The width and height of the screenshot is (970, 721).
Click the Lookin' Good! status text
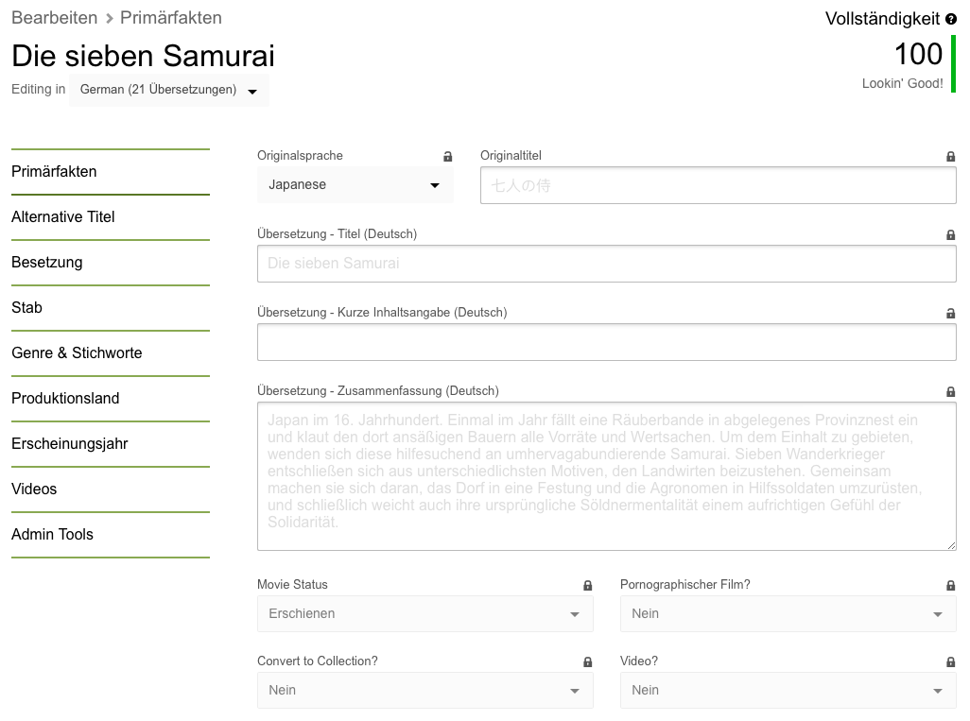(x=903, y=83)
